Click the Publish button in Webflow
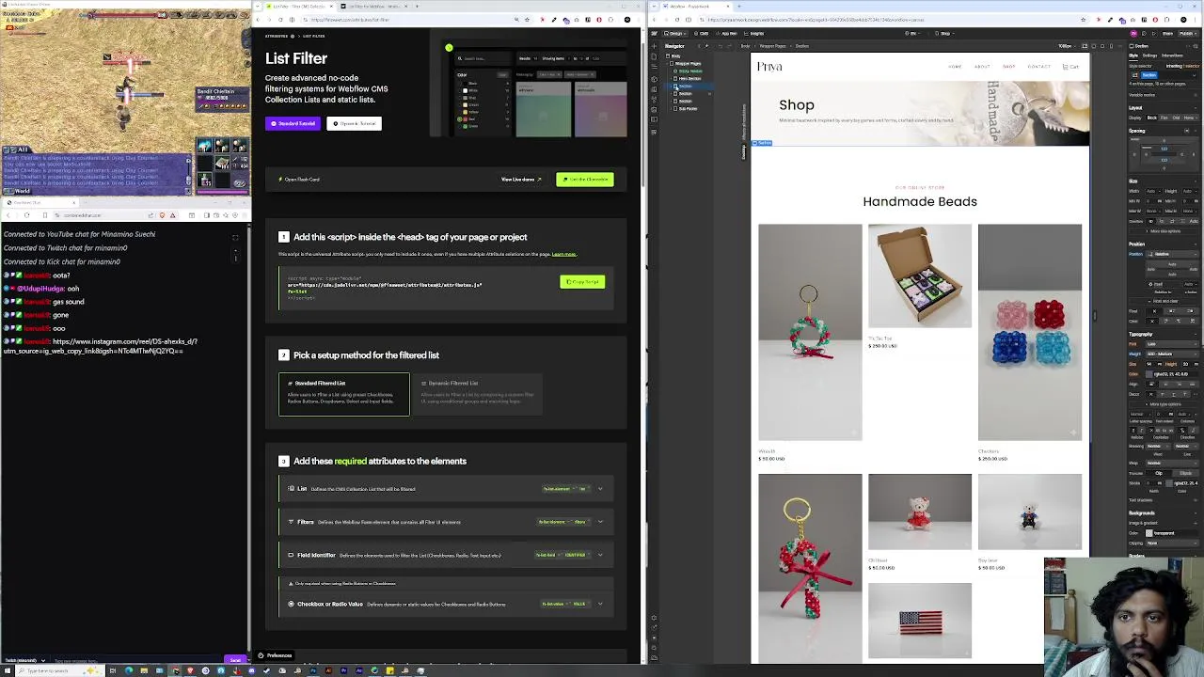Viewport: 1204px width, 677px height. pos(1187,33)
